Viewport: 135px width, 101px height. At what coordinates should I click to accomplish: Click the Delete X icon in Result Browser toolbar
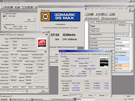point(106,14)
